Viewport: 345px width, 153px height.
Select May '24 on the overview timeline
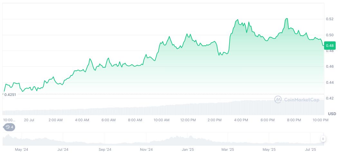21,149
